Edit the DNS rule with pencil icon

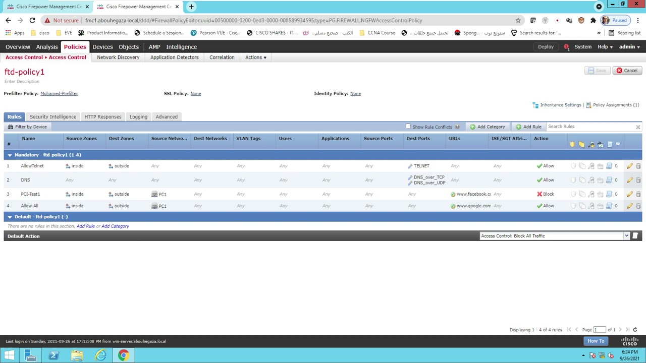[629, 180]
